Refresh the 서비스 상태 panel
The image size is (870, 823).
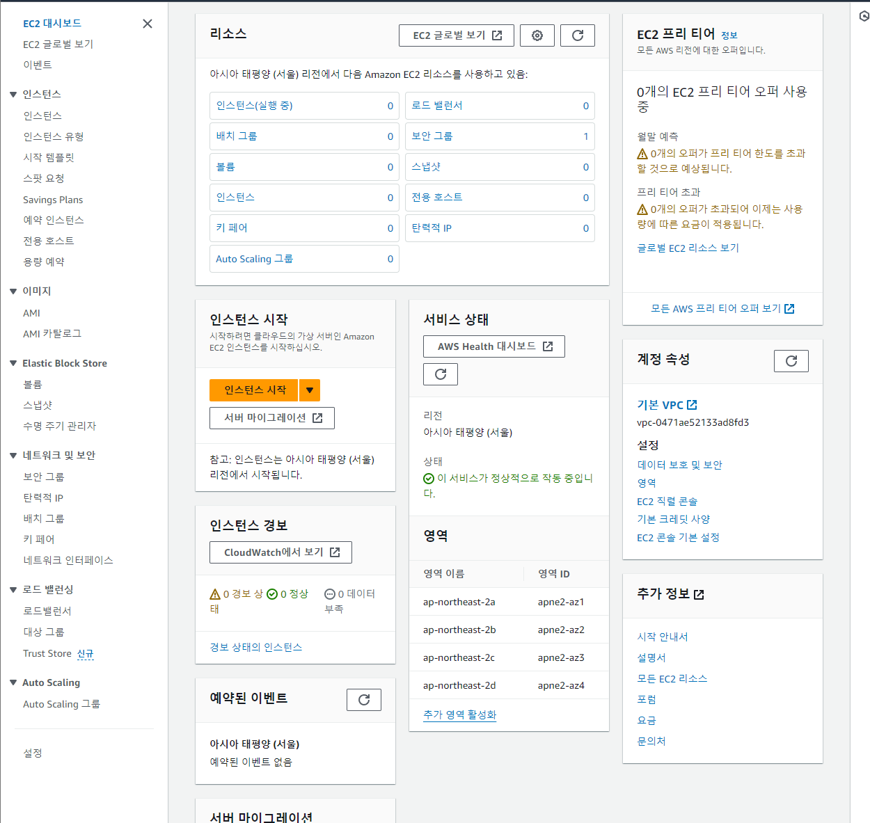(441, 374)
